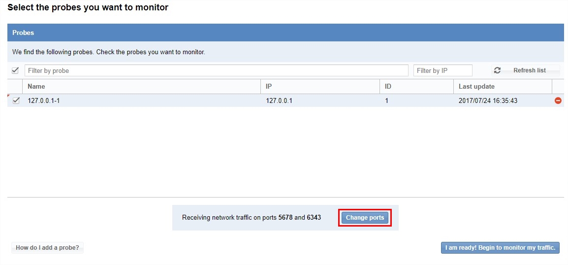
Task: Click I am ready! Begin to monitor
Action: [x=500, y=248]
